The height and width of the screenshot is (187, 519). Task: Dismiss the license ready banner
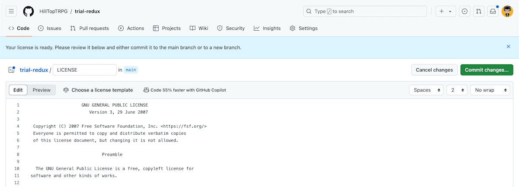click(508, 46)
